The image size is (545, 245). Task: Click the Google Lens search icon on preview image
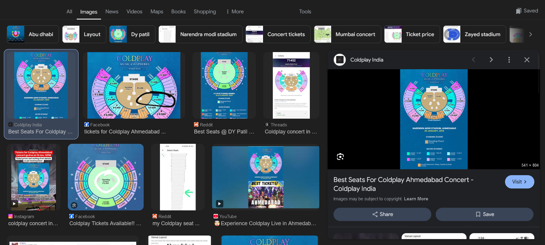click(340, 157)
